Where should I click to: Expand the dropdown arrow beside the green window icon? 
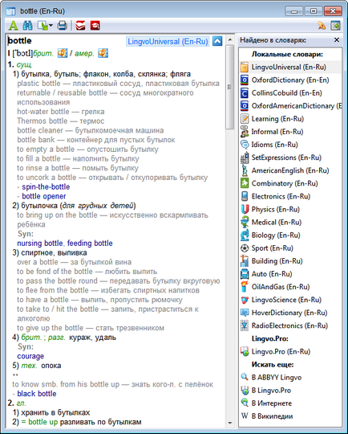(51, 26)
